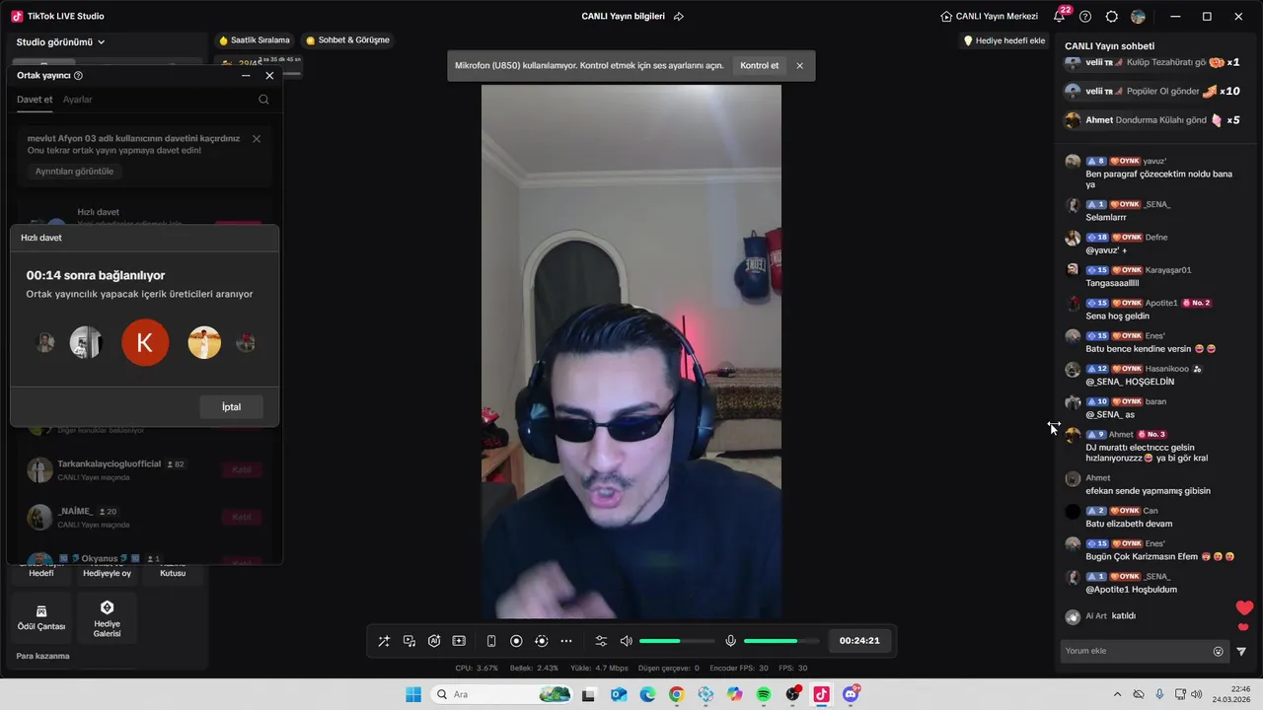
Task: Switch to the Ayarlar tab
Action: click(78, 100)
